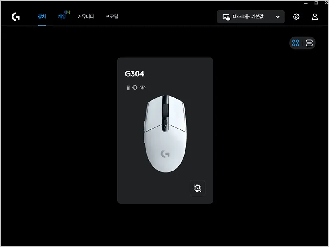
Task: Toggle the on-board memory mode chip icon
Action: (197, 188)
